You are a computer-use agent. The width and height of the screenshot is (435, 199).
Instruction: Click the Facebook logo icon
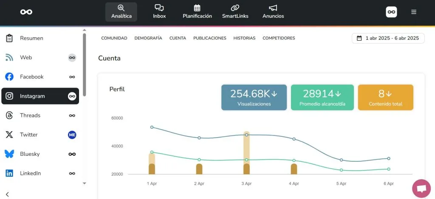[9, 77]
